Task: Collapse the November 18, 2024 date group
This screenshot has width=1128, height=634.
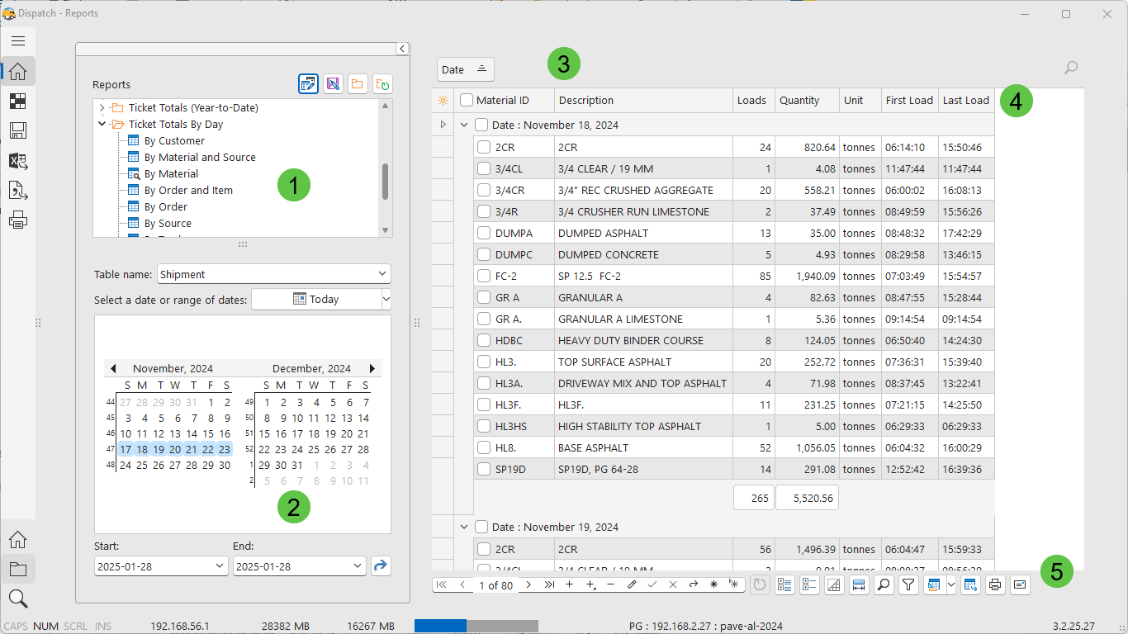Action: tap(463, 125)
